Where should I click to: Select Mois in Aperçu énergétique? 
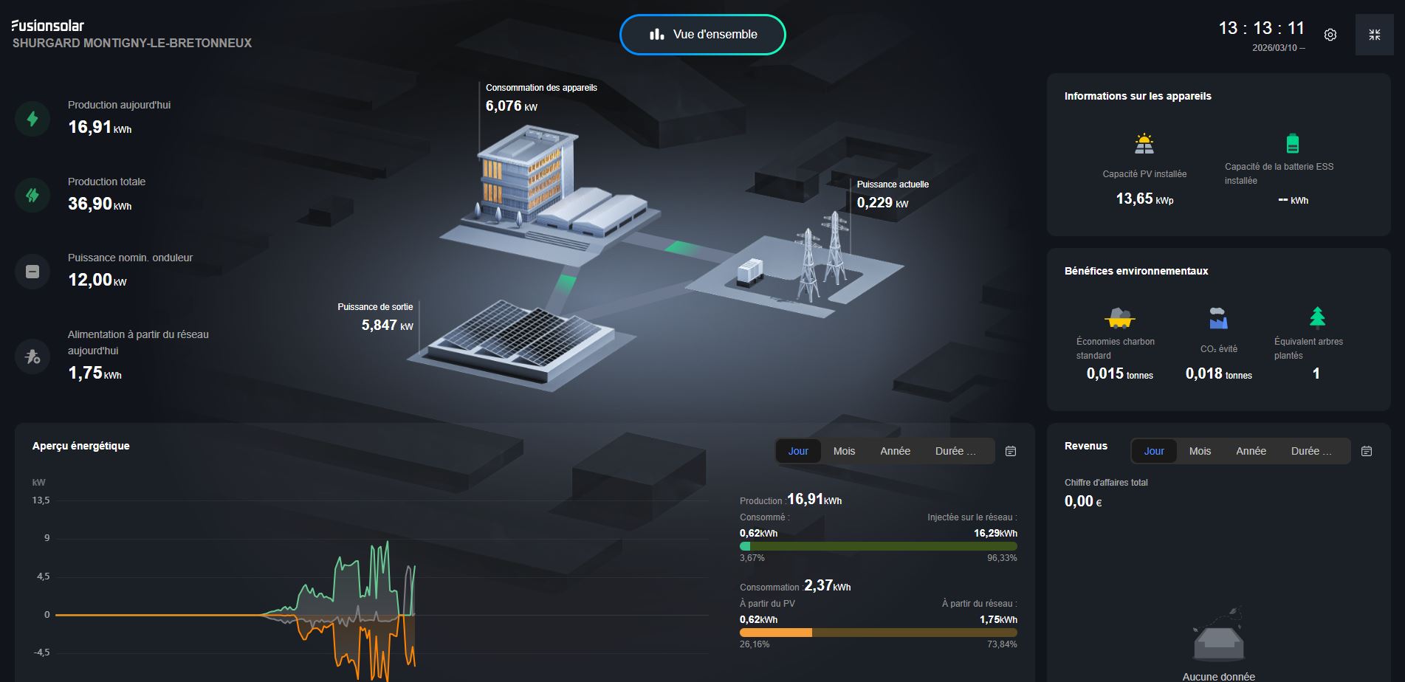844,451
